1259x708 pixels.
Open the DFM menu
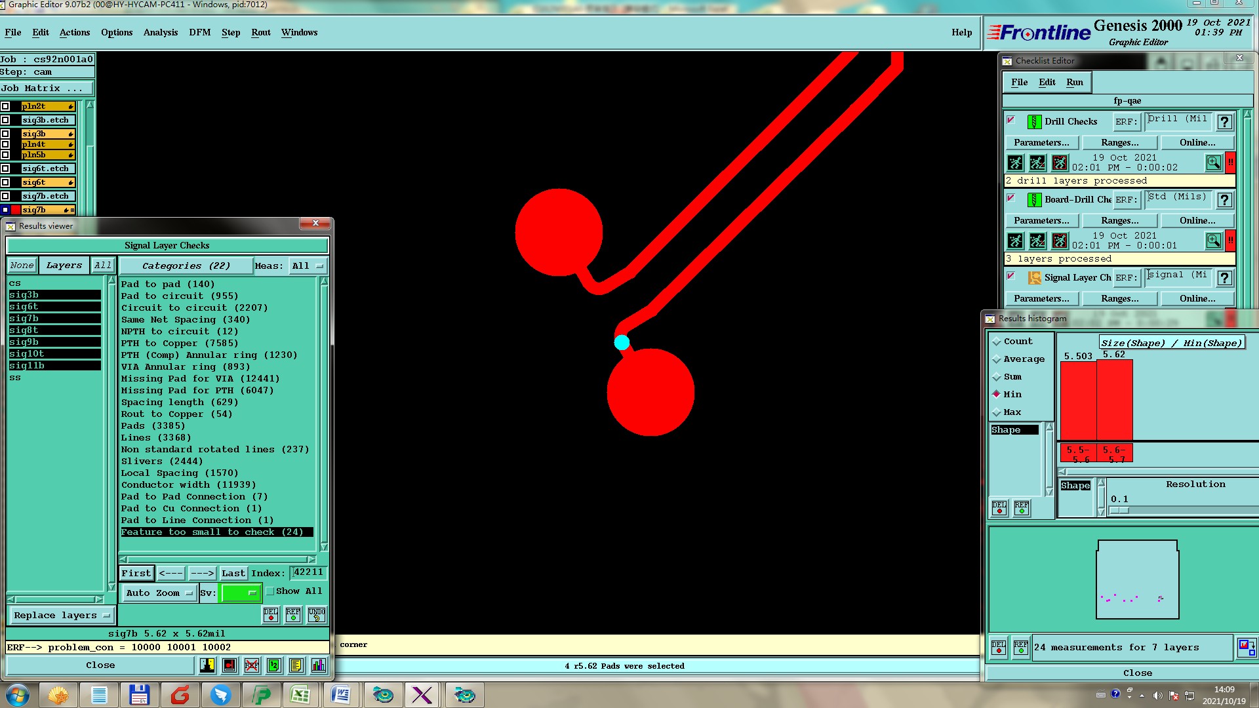pyautogui.click(x=199, y=32)
